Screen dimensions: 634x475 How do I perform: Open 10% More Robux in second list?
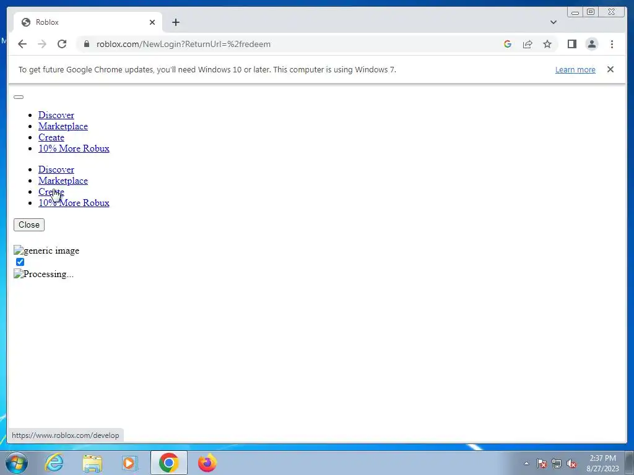(x=74, y=203)
